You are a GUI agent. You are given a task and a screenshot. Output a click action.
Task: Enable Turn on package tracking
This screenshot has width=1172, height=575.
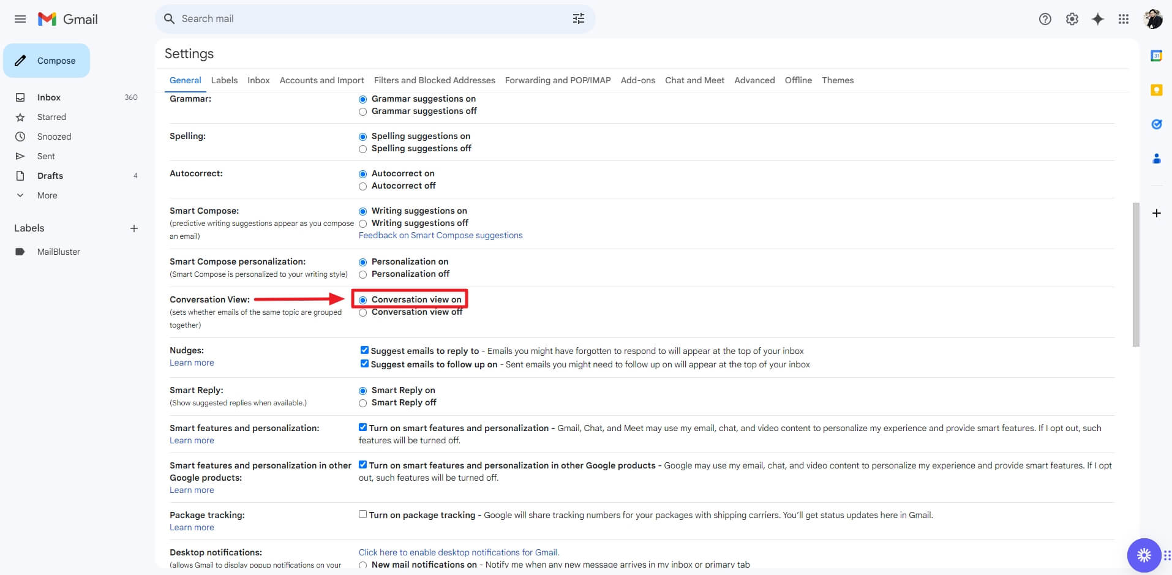tap(362, 514)
